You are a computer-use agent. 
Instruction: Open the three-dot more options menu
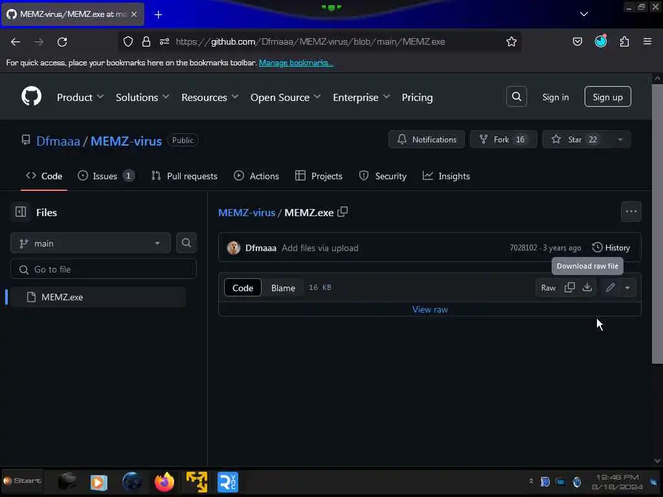tap(631, 212)
